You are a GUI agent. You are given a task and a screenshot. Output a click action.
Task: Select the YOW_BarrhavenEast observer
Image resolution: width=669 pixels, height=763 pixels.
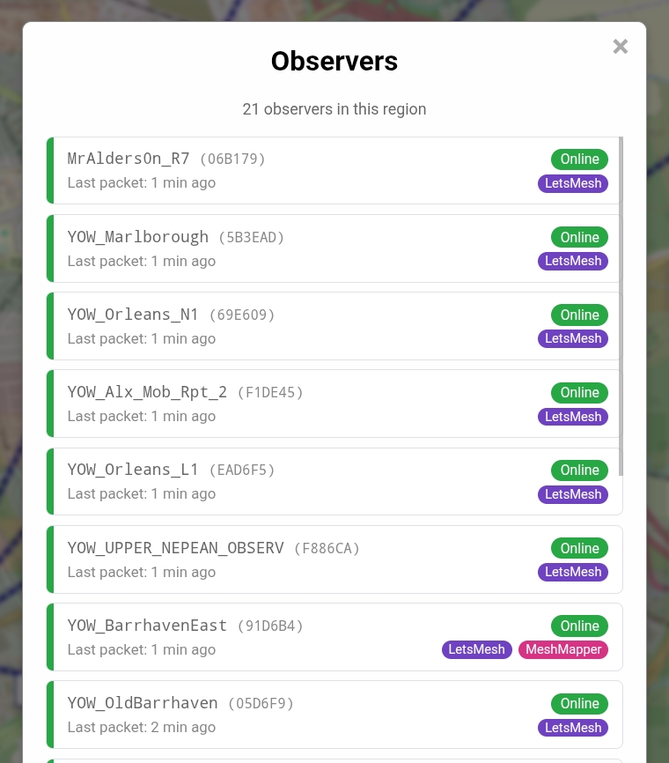coord(148,626)
